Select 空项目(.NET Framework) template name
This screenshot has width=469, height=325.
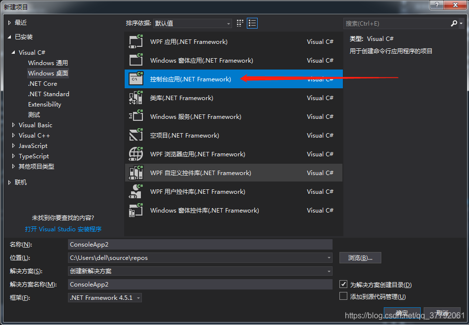[185, 136]
